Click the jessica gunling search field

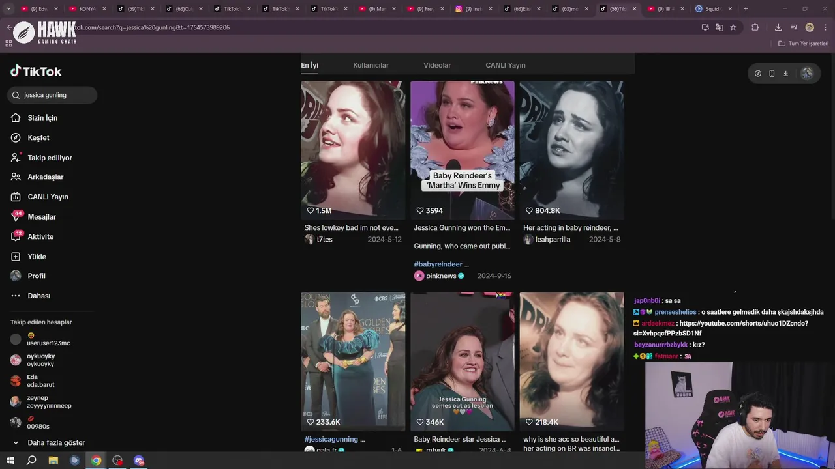(52, 95)
